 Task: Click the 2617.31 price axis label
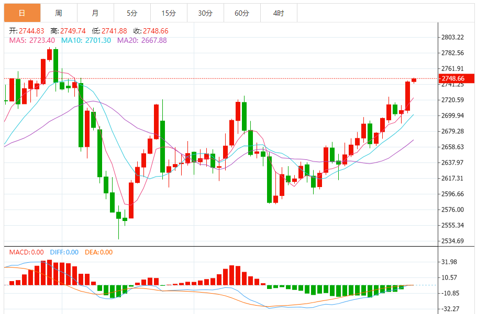(453, 178)
